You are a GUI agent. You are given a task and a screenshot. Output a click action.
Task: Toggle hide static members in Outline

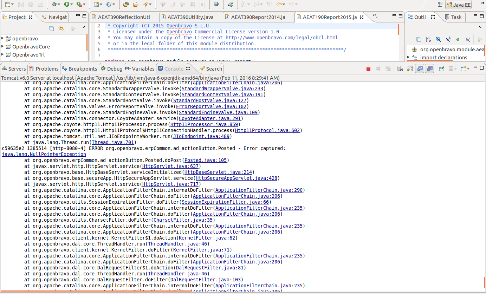tap(448, 40)
